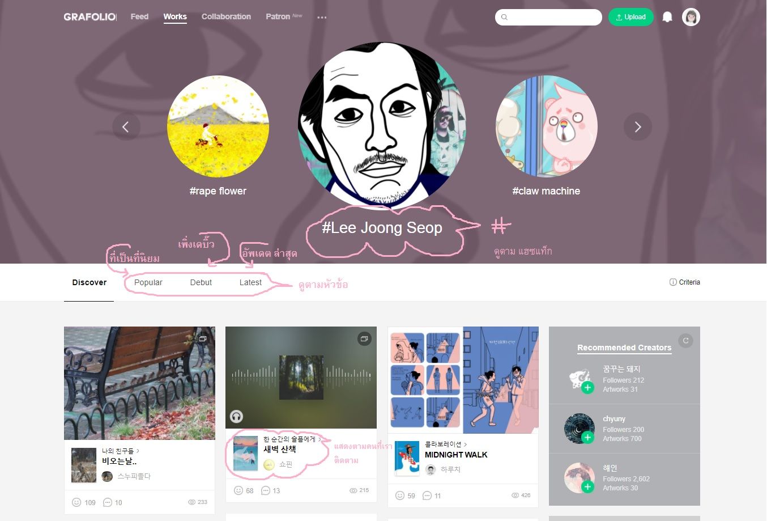Follow creator chyuny using plus button
Viewport: 767px width, 521px height.
(x=587, y=437)
